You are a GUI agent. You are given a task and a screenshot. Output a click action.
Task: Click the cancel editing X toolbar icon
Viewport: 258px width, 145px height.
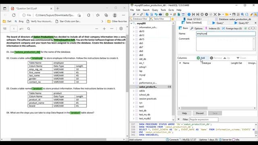pyautogui.click(x=215, y=14)
